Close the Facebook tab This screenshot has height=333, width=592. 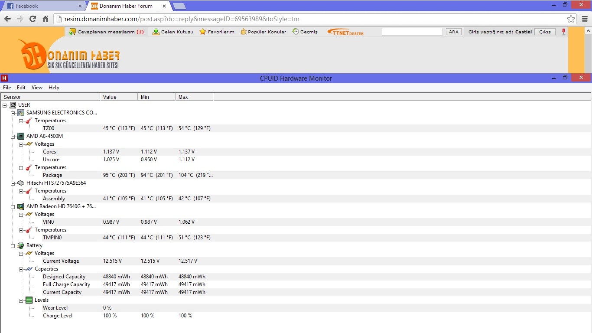[x=80, y=6]
